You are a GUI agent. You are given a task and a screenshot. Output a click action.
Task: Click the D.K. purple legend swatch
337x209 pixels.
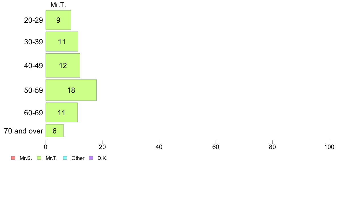(91, 158)
